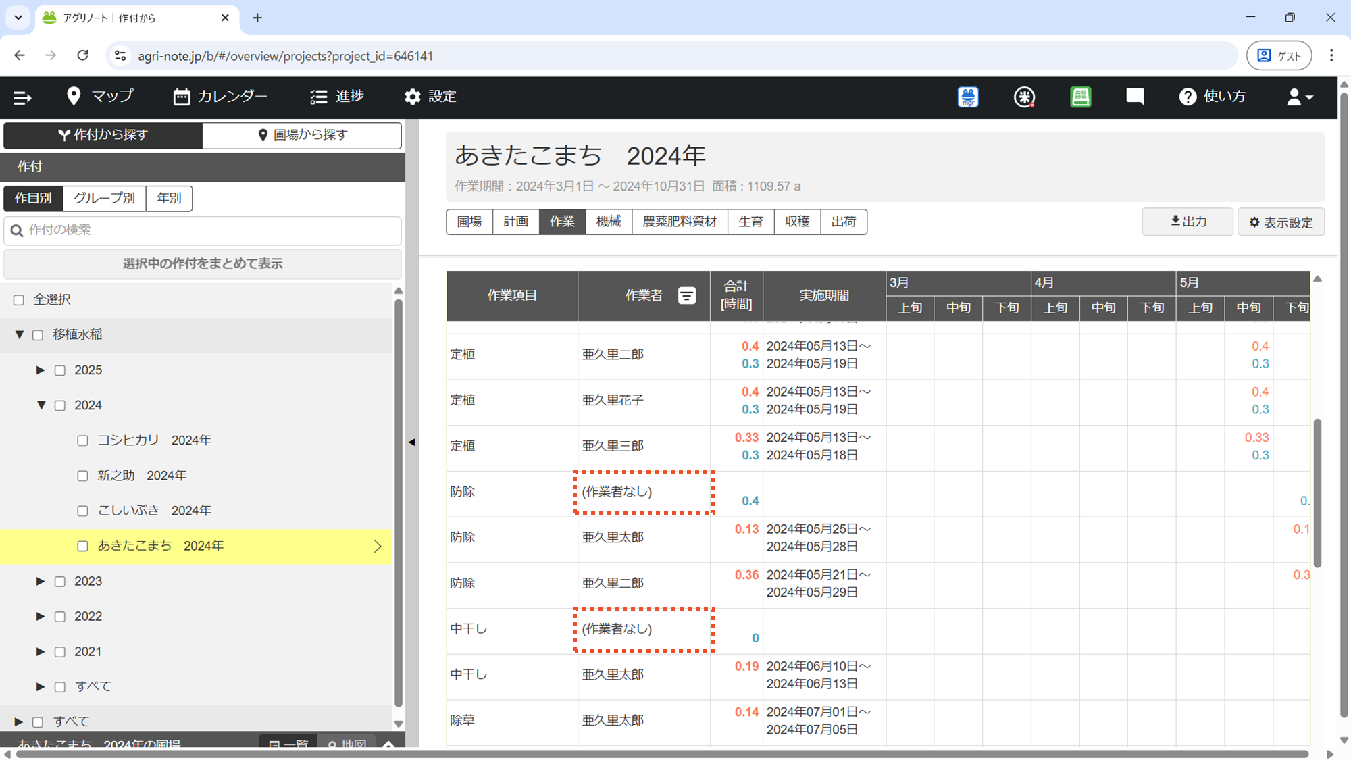Select the 年別 grouping tab
This screenshot has height=760, width=1351.
click(169, 198)
